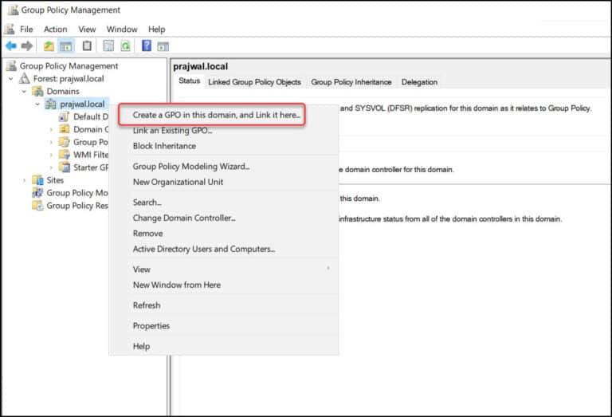Select the Group Policy Modeling tree item
This screenshot has width=612, height=417.
(77, 193)
